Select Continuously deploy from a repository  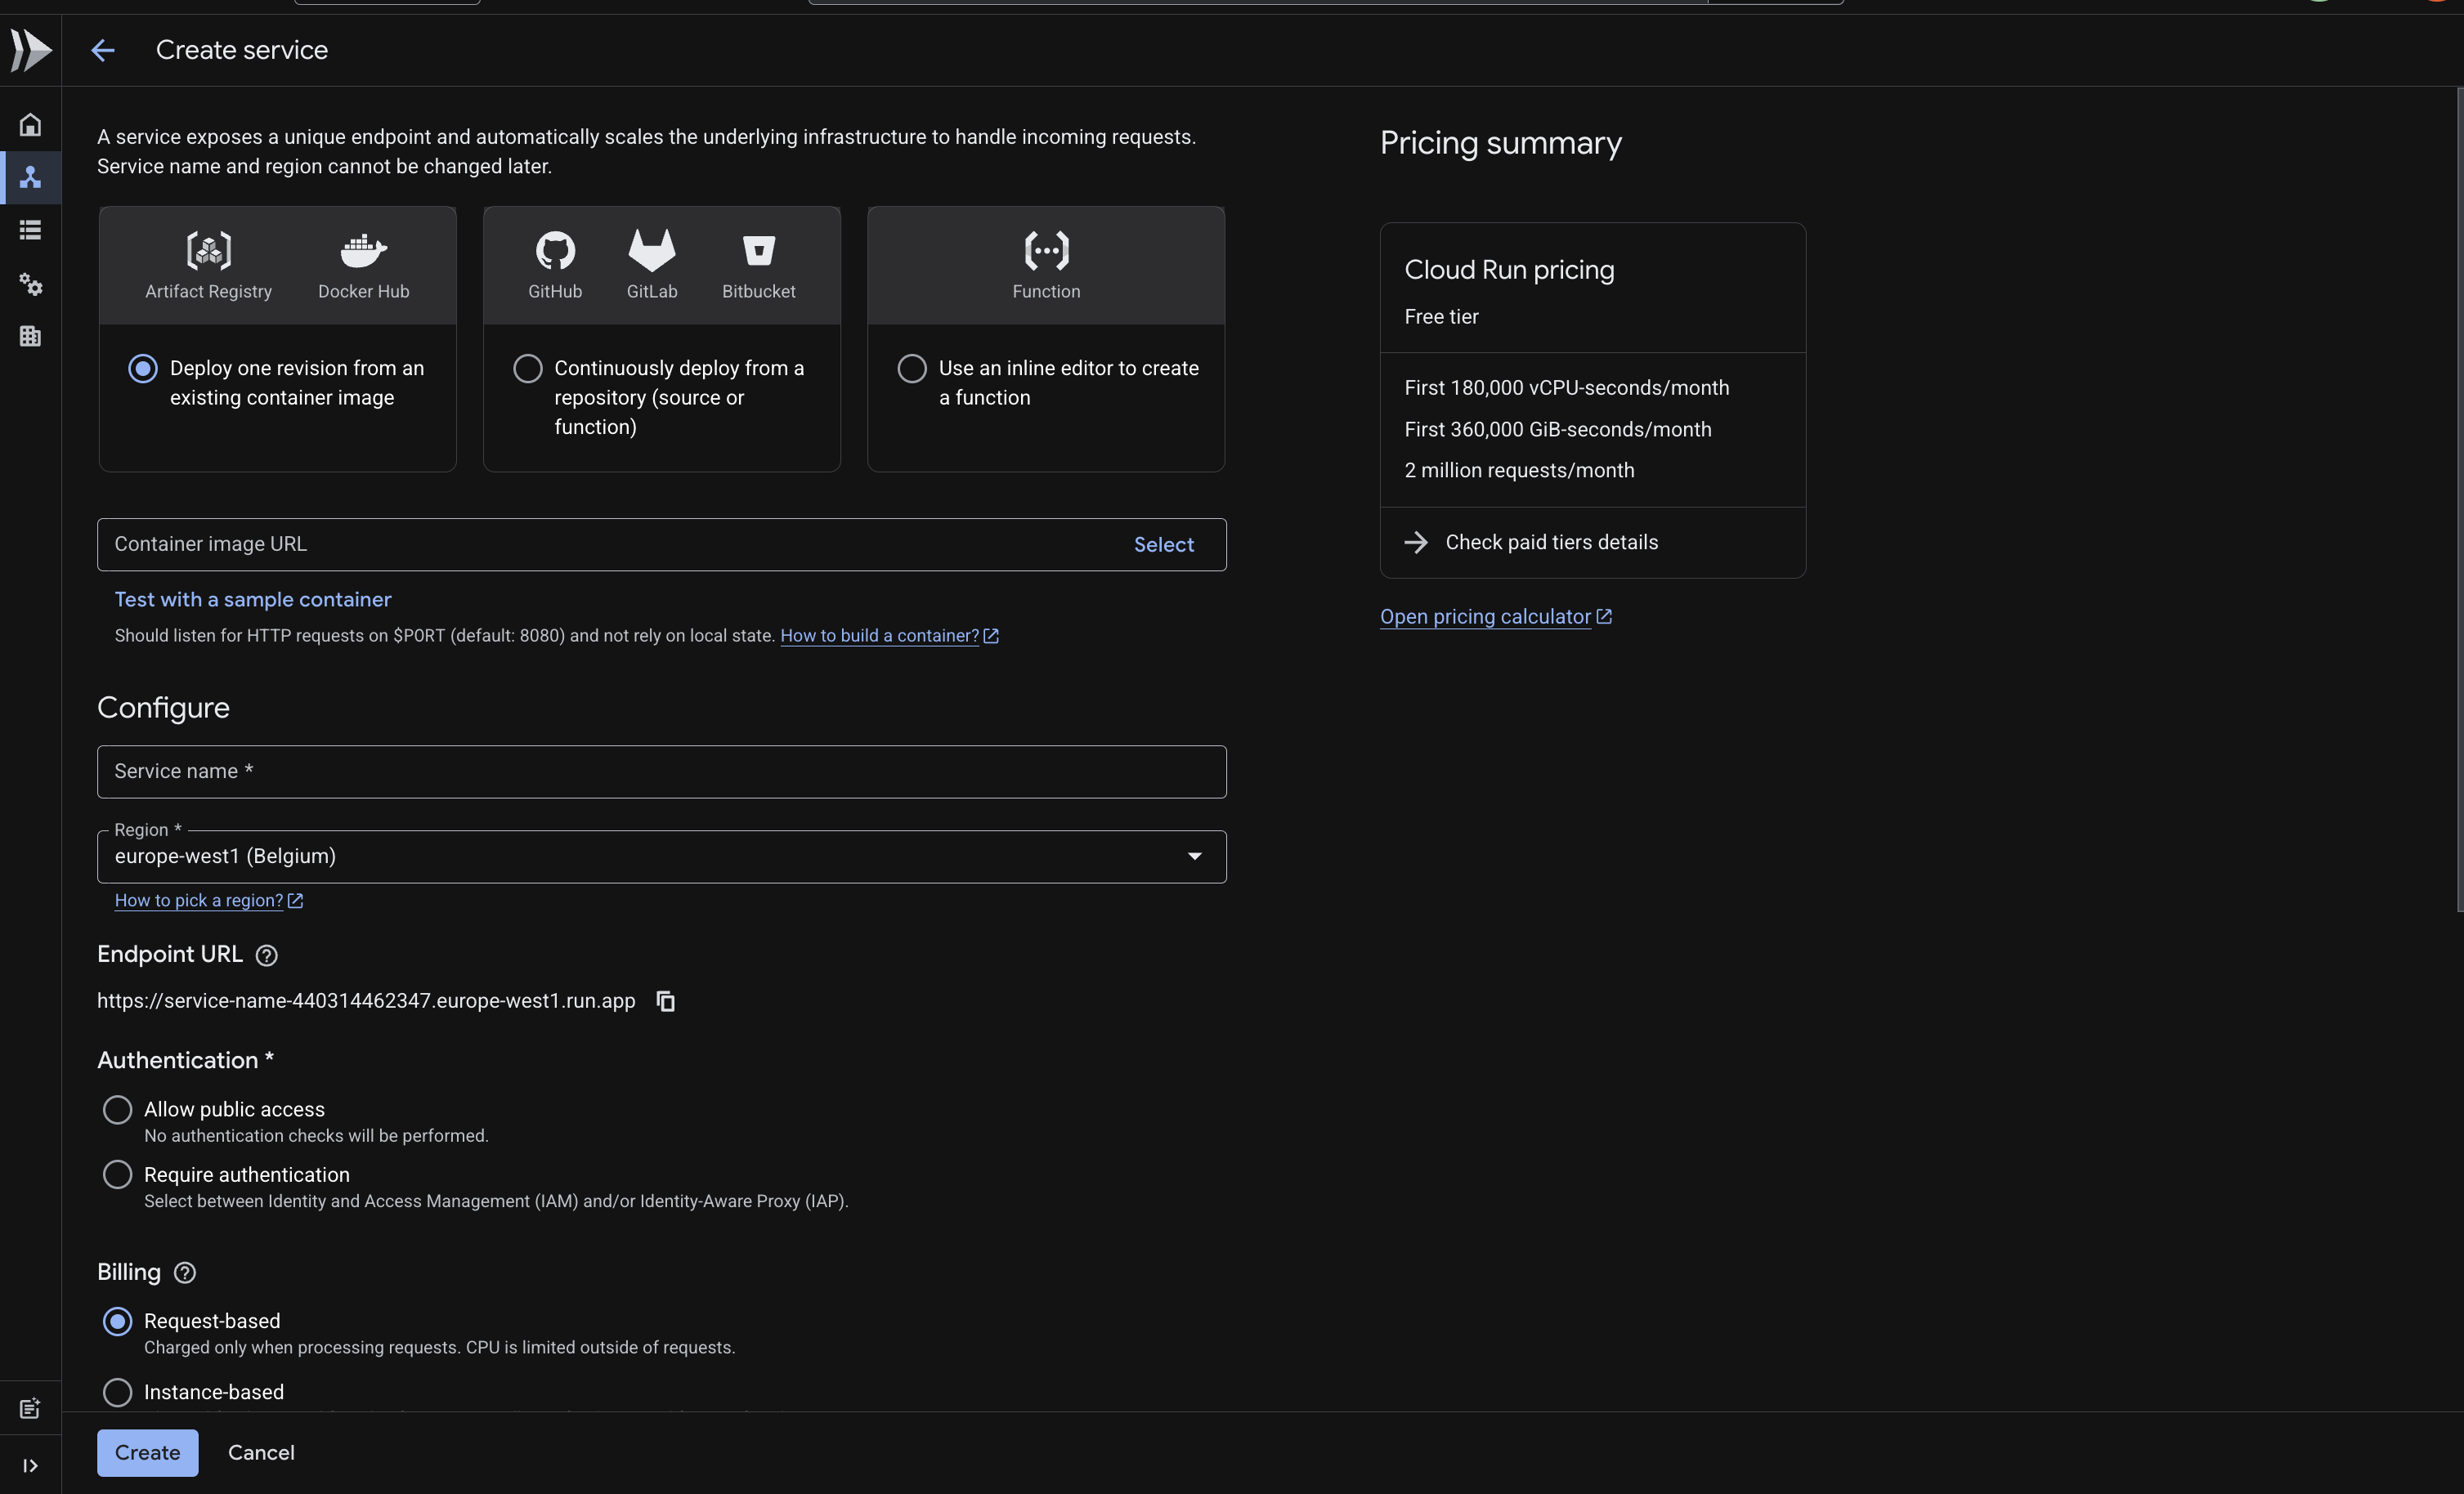tap(528, 369)
